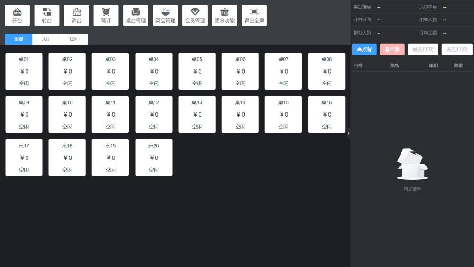The image size is (474, 267).
Task: Open 桌台管理 table management
Action: [x=136, y=16]
